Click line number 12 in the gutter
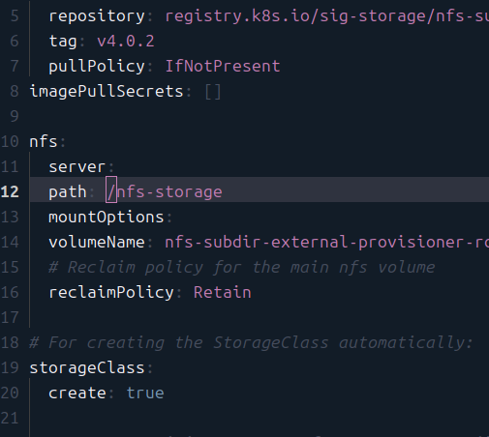This screenshot has width=489, height=437. (x=10, y=191)
